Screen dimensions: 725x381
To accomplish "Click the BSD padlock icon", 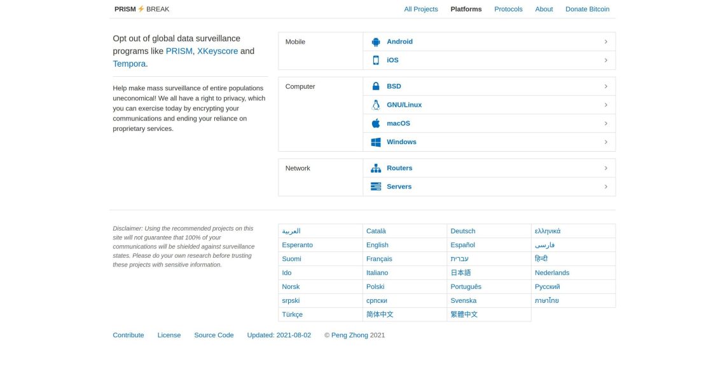I will 376,86.
